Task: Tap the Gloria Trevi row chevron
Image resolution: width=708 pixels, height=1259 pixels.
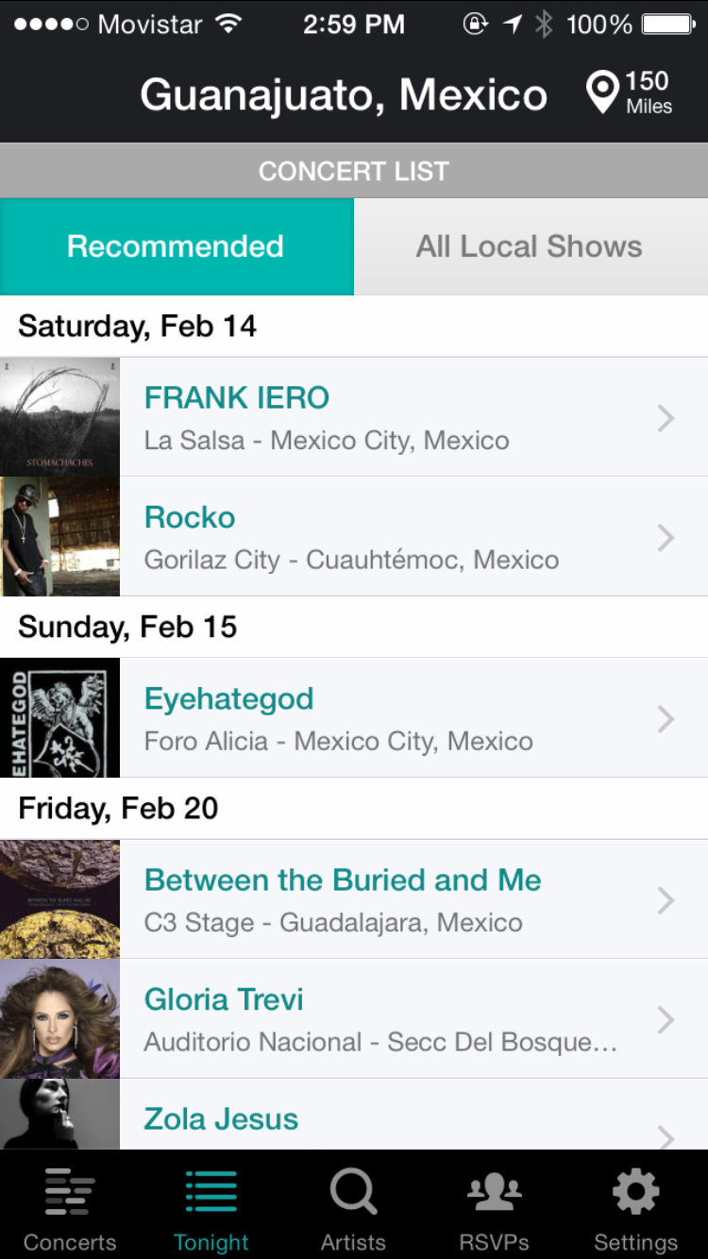Action: point(666,1019)
